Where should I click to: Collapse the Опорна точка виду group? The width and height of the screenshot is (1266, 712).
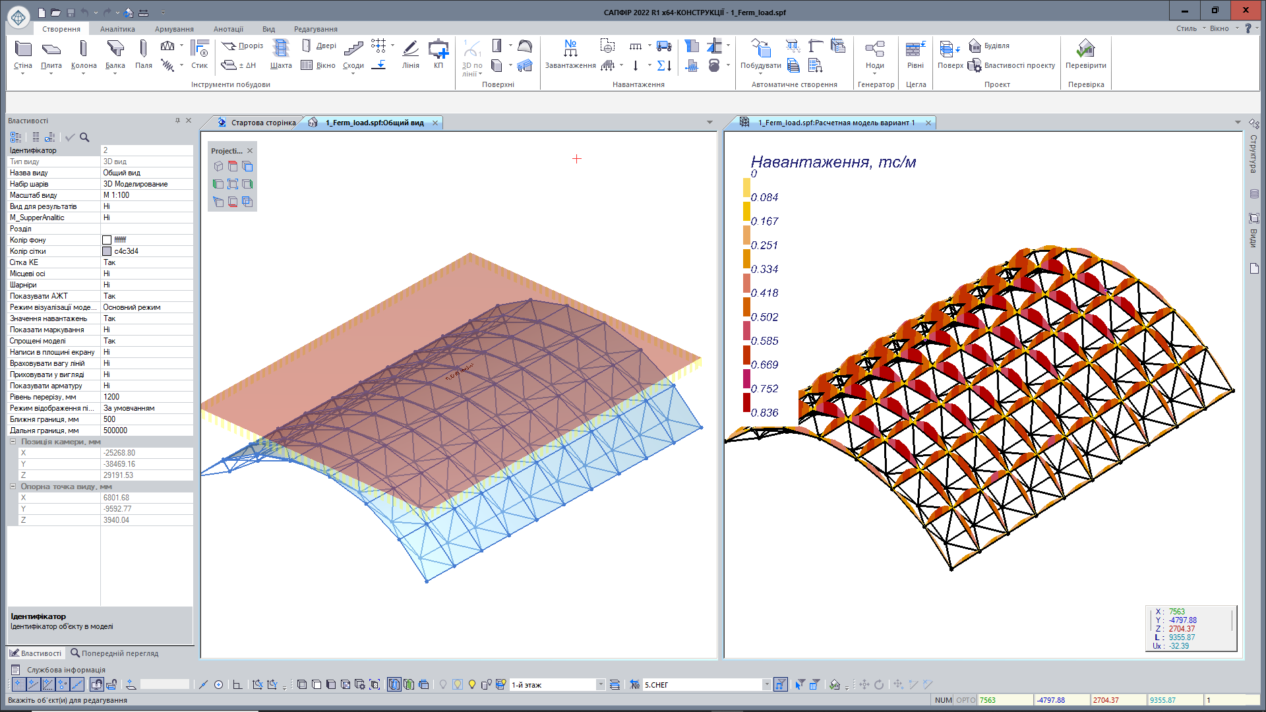click(13, 487)
